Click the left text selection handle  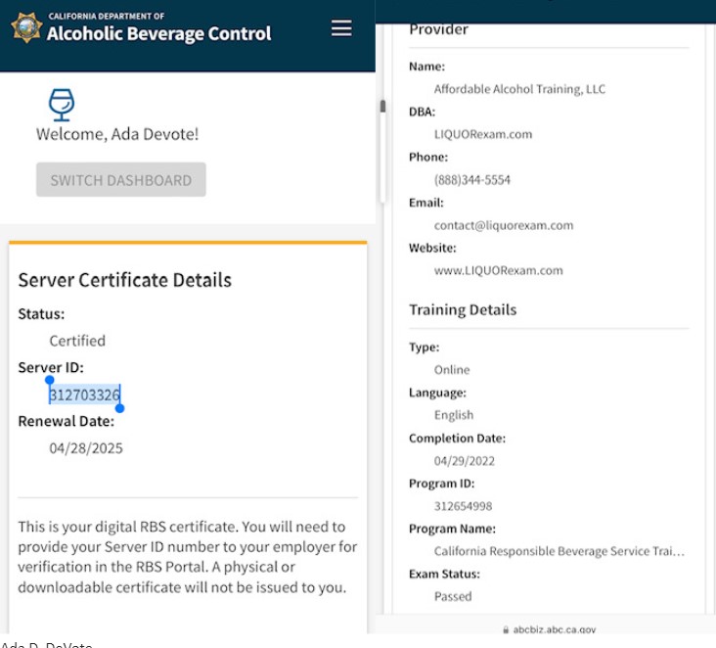point(50,380)
